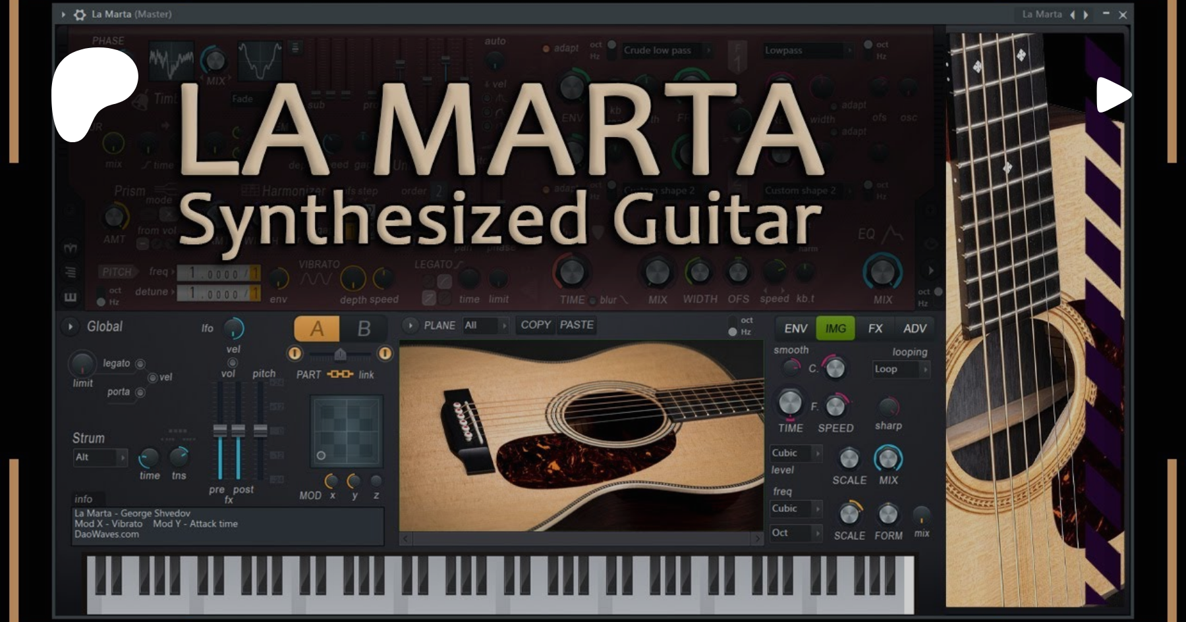Turn the legato limit knob

[82, 364]
